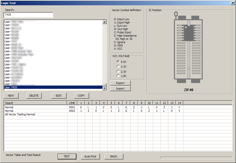Click the BACK button
236x163 pixels.
tap(114, 156)
